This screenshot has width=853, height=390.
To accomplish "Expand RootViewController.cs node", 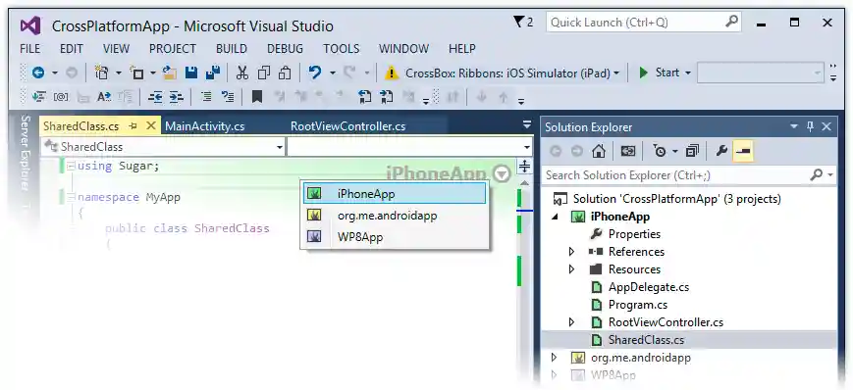I will 571,322.
